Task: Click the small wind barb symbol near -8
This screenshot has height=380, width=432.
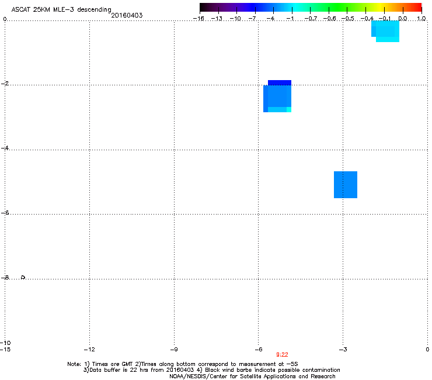Action: [23, 277]
